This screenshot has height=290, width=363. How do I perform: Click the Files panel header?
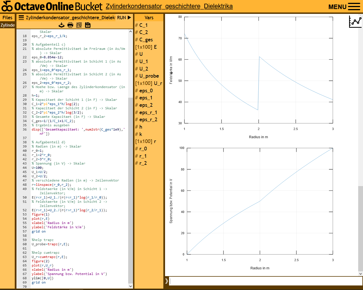[x=7, y=18]
